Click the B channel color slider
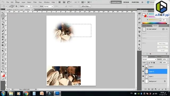 click(155, 20)
